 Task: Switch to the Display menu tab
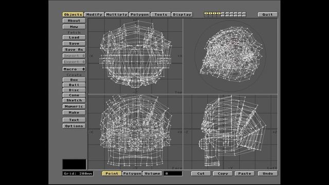[x=182, y=14]
